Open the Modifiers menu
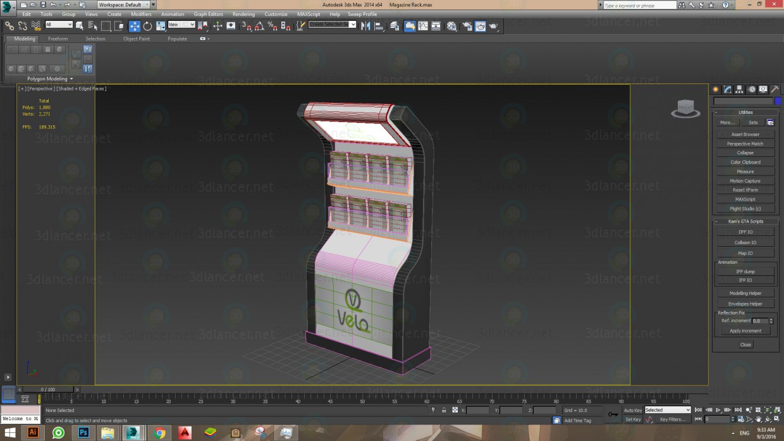784x441 pixels. pyautogui.click(x=141, y=14)
